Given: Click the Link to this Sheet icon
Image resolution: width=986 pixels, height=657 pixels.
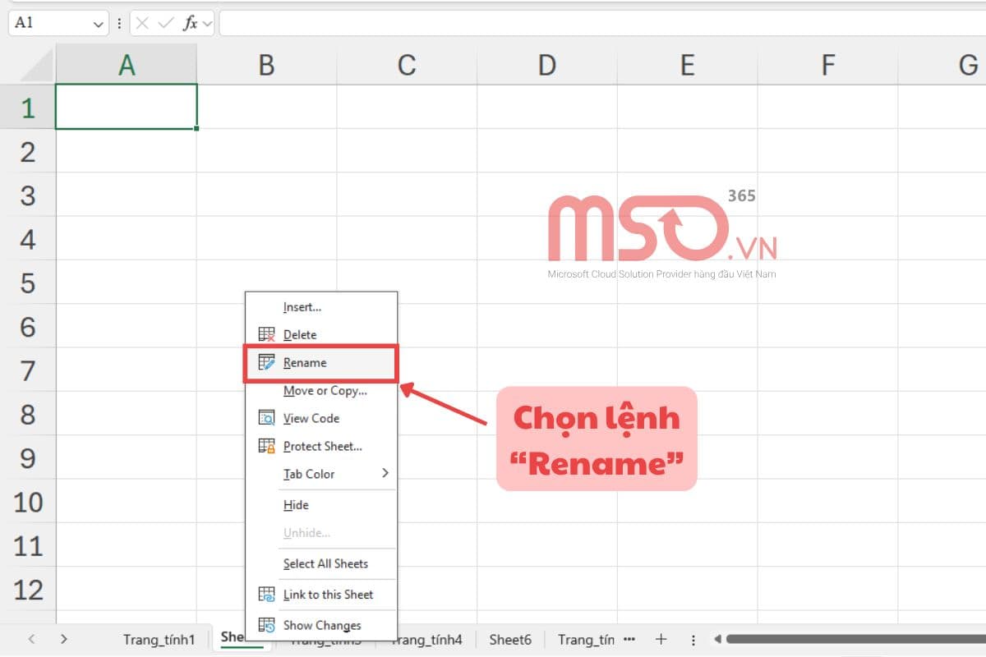Looking at the screenshot, I should (x=266, y=594).
